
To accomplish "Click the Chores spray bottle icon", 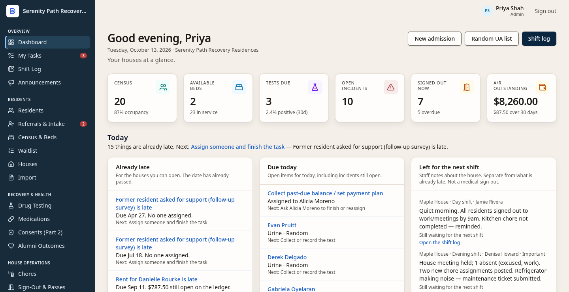I will click(11, 274).
